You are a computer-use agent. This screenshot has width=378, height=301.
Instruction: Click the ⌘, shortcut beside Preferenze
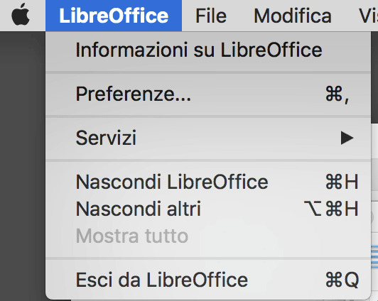(337, 94)
